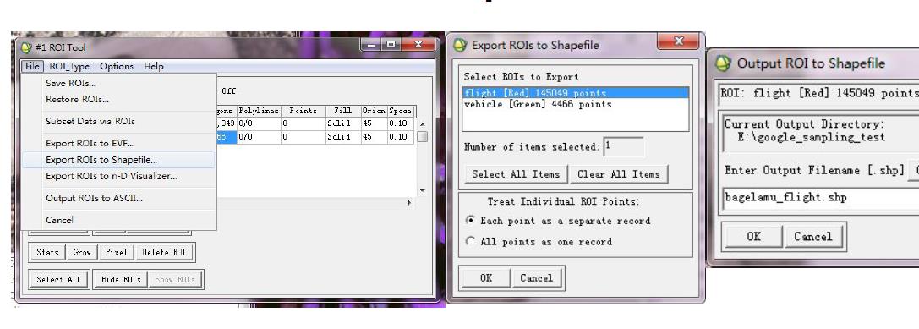Screen dimensions: 919x329
Task: Click the Points column header
Action: coord(303,111)
